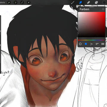Switch to the Disc color tab
107x107 pixels.
click(x=80, y=44)
